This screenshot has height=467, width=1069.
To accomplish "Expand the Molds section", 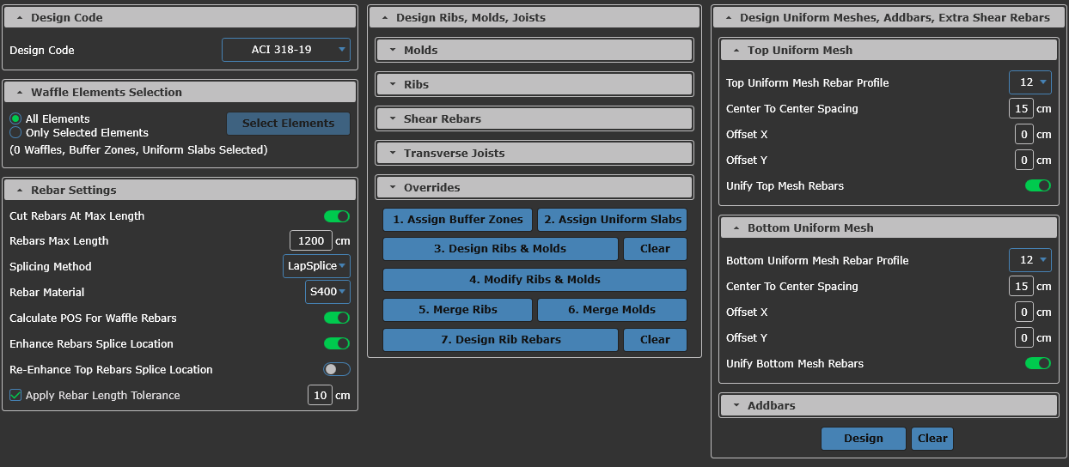I will tap(534, 50).
